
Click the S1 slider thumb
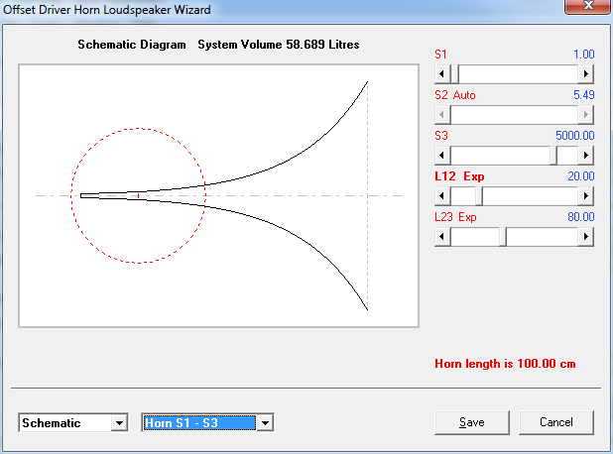pyautogui.click(x=454, y=73)
